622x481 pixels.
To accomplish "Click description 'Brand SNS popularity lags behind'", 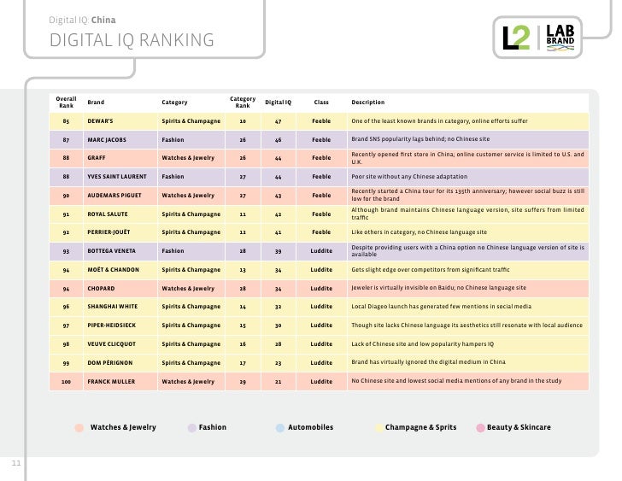I will coord(420,139).
